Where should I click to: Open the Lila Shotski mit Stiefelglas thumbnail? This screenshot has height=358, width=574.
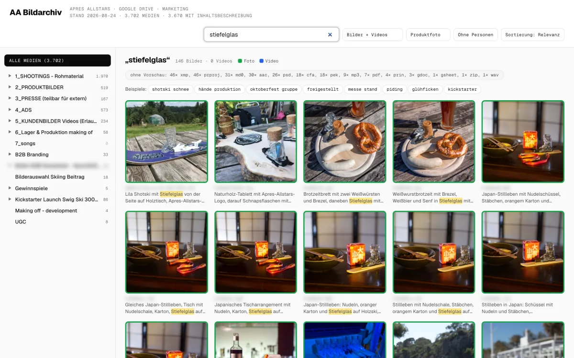[166, 141]
